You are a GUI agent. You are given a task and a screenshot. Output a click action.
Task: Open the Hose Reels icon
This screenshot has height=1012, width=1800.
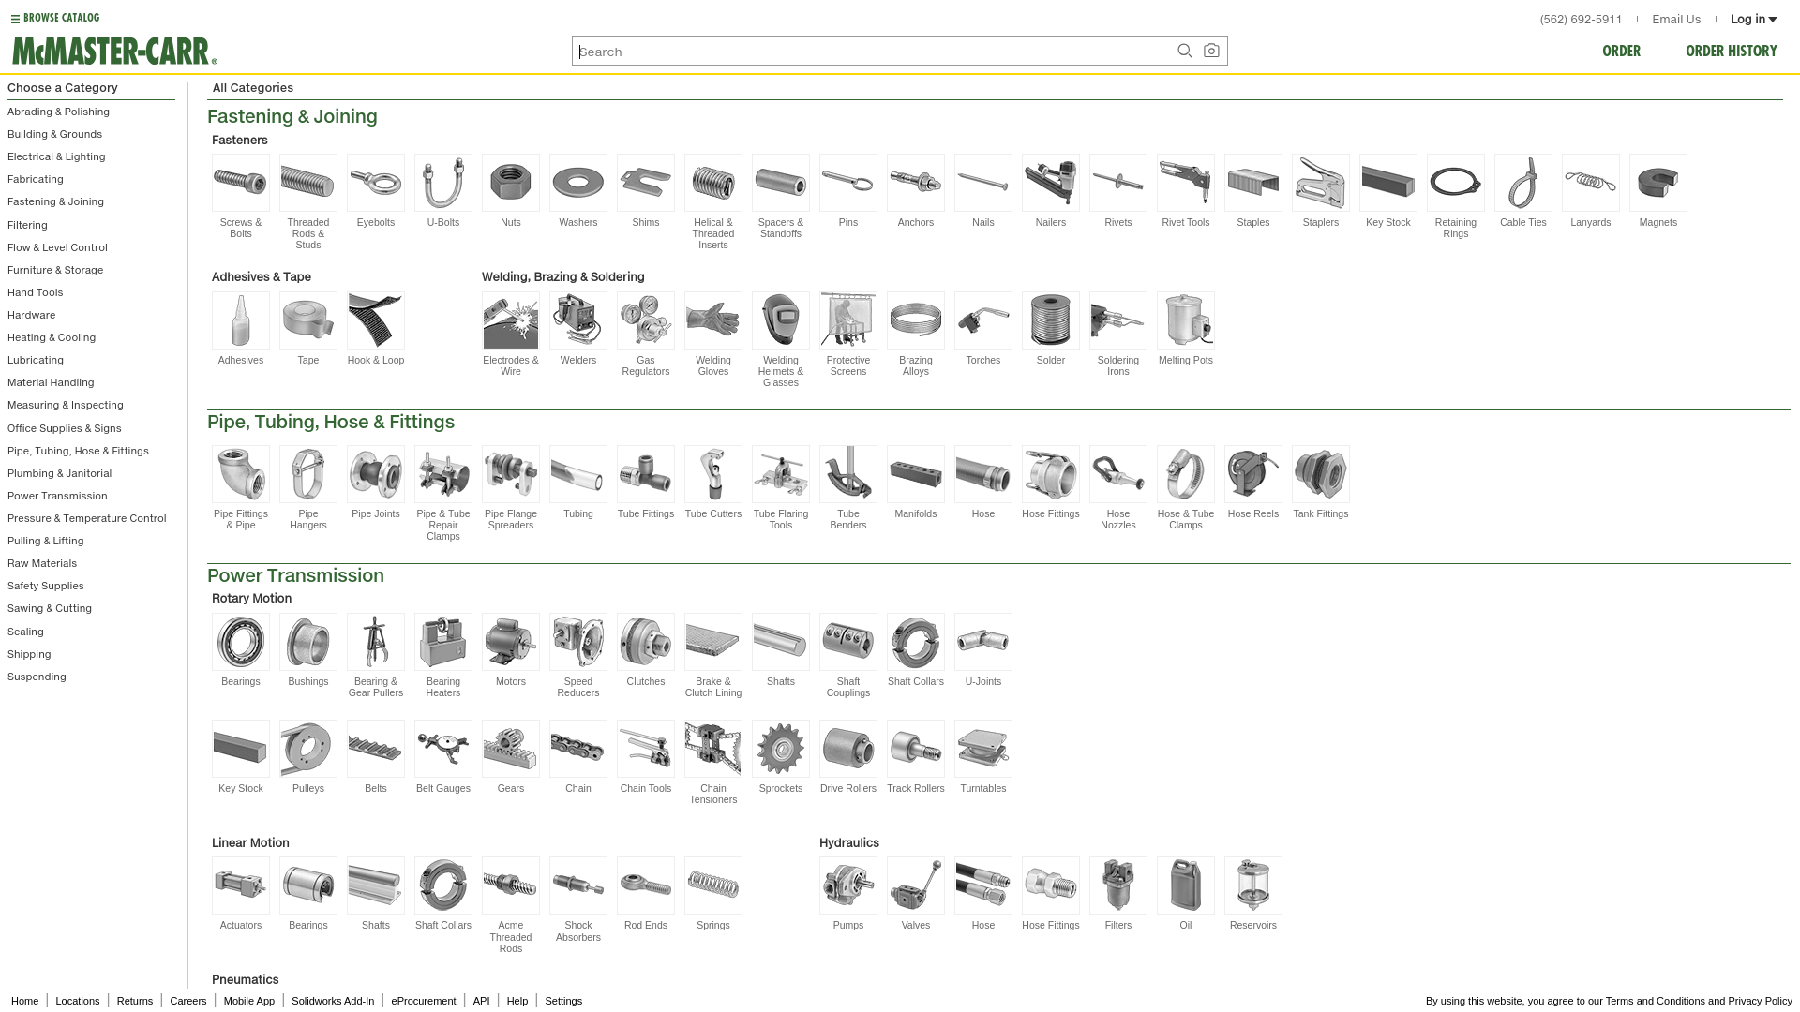pyautogui.click(x=1253, y=474)
